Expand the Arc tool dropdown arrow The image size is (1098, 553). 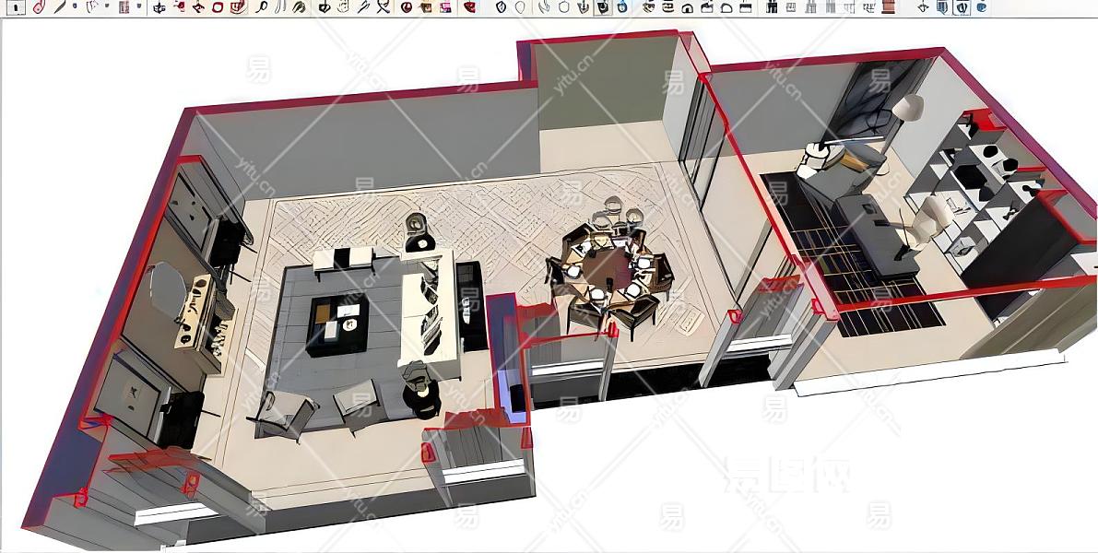pos(107,6)
